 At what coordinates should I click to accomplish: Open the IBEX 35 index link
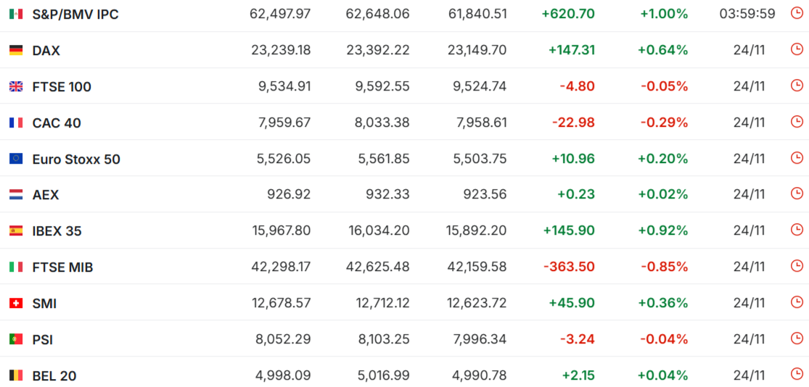57,231
